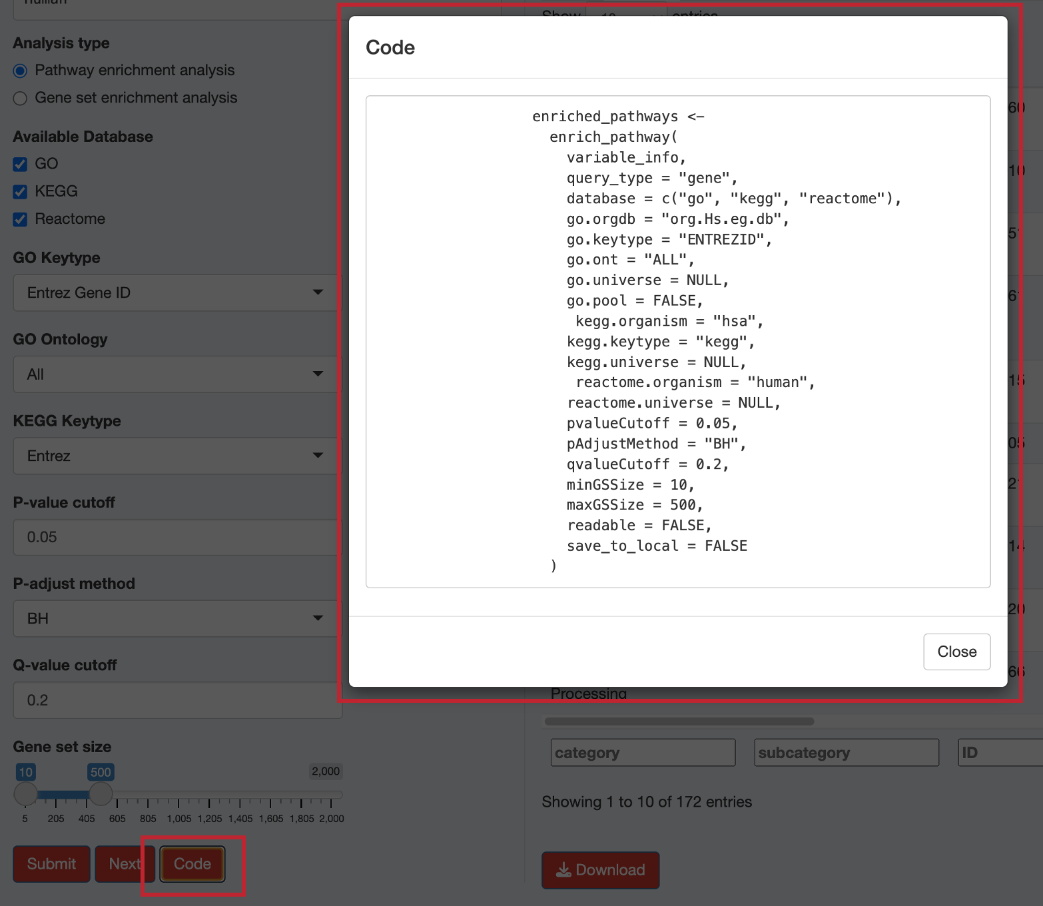1043x906 pixels.
Task: Click the gene set size maximum handle
Action: [101, 793]
